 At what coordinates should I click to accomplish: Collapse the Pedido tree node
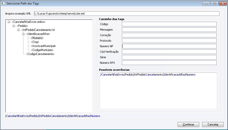(x=14, y=26)
